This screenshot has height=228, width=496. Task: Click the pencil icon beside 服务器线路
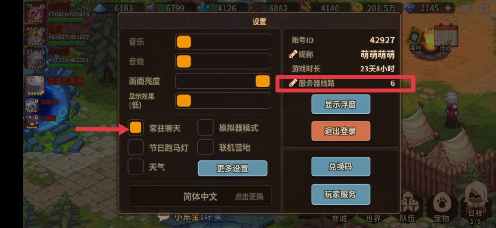pos(293,83)
